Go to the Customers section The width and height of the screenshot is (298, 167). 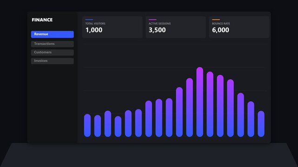(52, 52)
